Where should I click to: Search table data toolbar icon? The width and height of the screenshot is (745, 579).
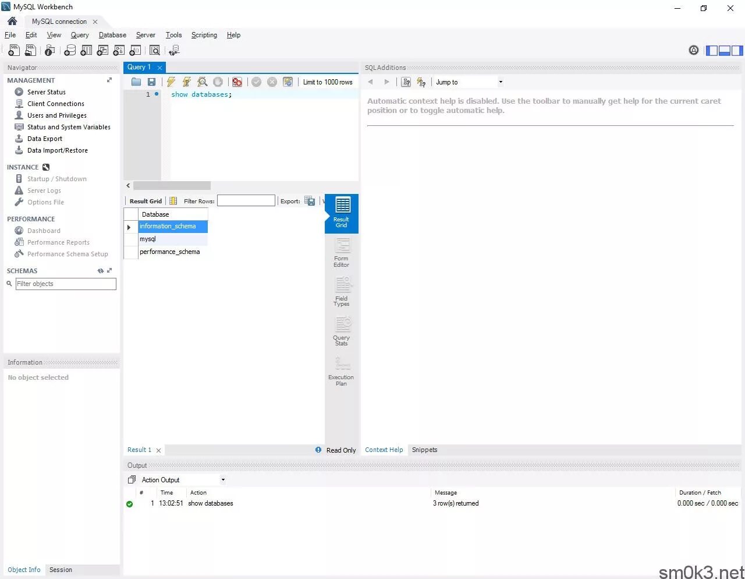pos(155,51)
